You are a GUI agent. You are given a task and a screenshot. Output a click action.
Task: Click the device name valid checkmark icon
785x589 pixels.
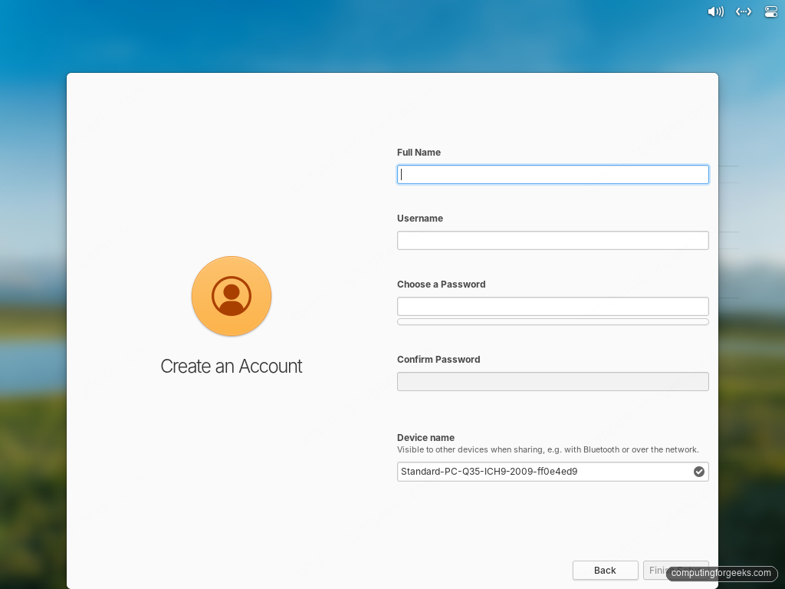click(699, 472)
